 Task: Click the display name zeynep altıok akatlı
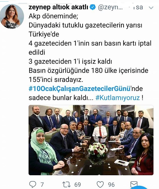58,7
